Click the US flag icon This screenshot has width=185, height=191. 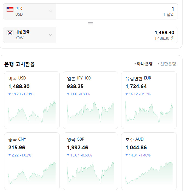point(10,9)
